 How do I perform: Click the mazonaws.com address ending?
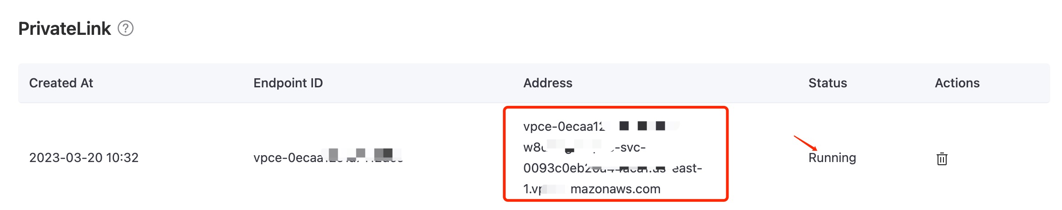[x=615, y=189]
